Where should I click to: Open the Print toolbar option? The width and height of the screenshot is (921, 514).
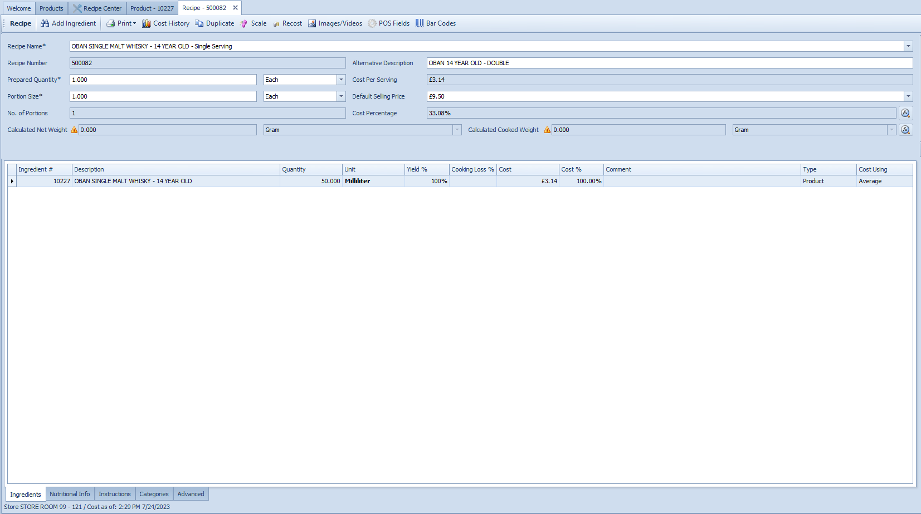121,23
